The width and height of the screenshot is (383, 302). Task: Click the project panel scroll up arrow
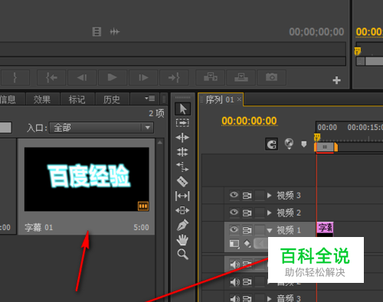[160, 142]
